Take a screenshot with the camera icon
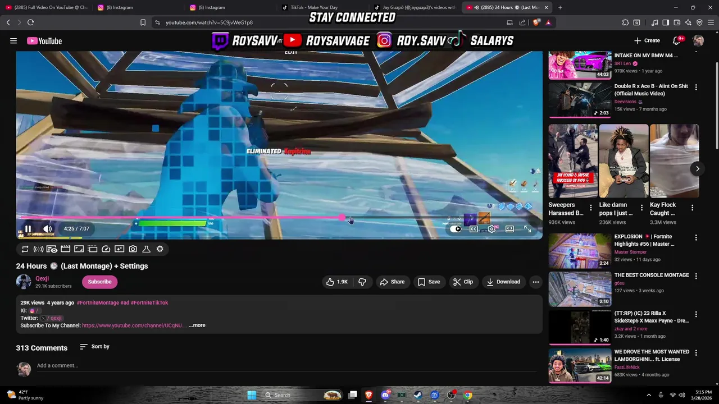Screen dimensions: 719x404 tap(133, 249)
